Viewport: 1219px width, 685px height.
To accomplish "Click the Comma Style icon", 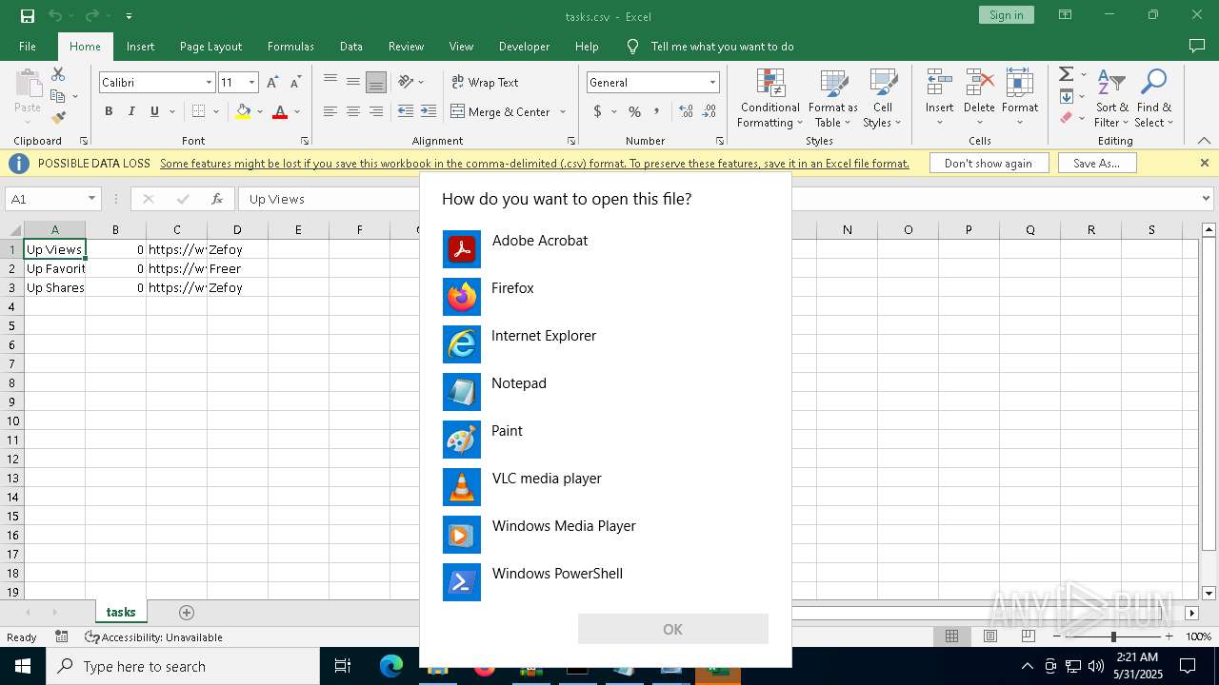I will pyautogui.click(x=658, y=111).
